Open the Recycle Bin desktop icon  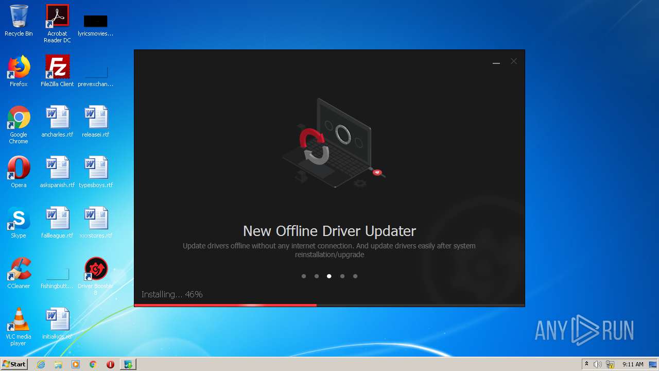[x=19, y=21]
